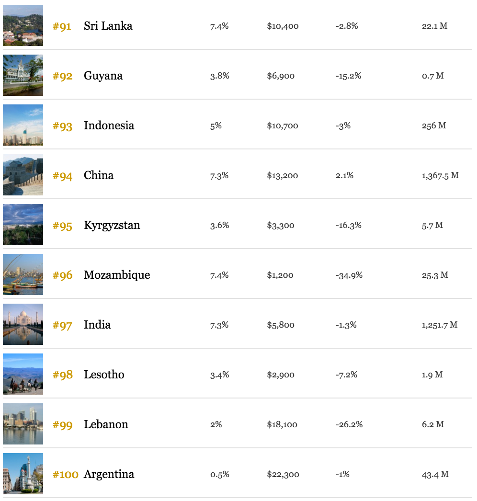The height and width of the screenshot is (501, 477).
Task: Click the Argentina monument thumbnail
Action: (x=23, y=474)
